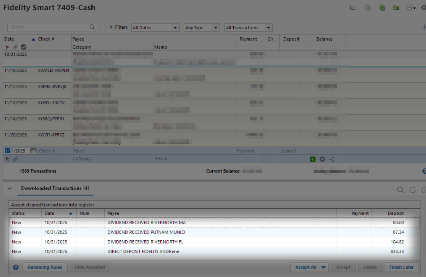
Task: Click the refresh downloaded transactions icon
Action: [412, 190]
